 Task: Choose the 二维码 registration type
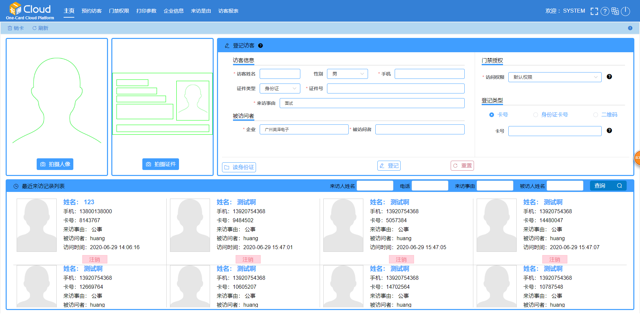coord(596,115)
